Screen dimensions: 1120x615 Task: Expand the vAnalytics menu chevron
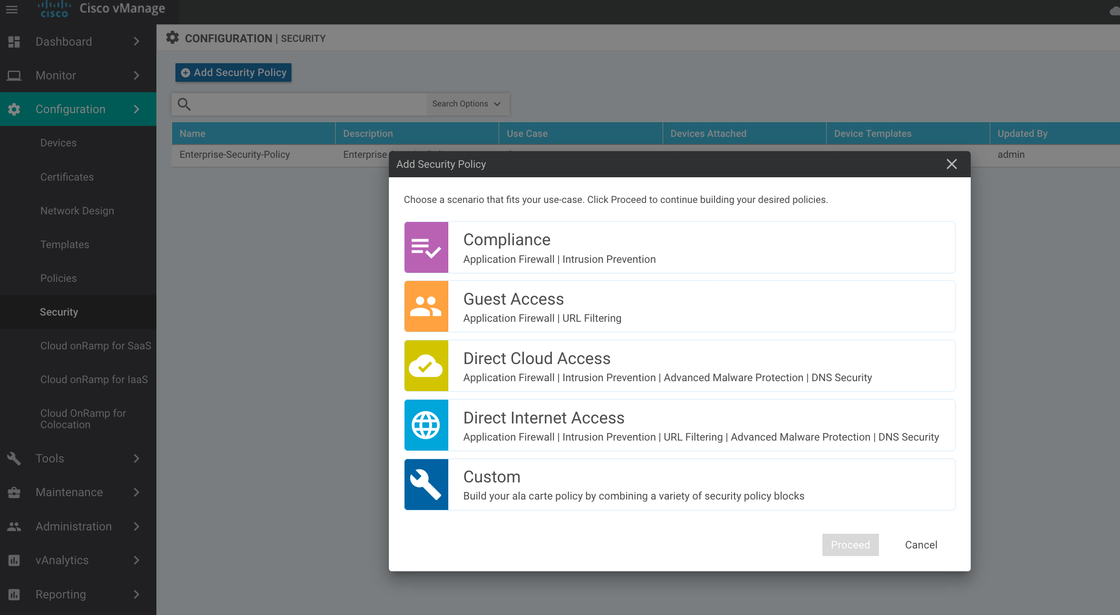136,560
